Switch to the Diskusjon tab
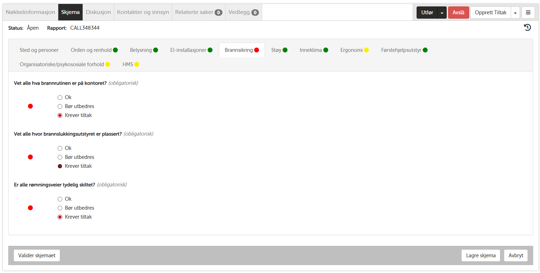This screenshot has width=540, height=273. pos(98,12)
